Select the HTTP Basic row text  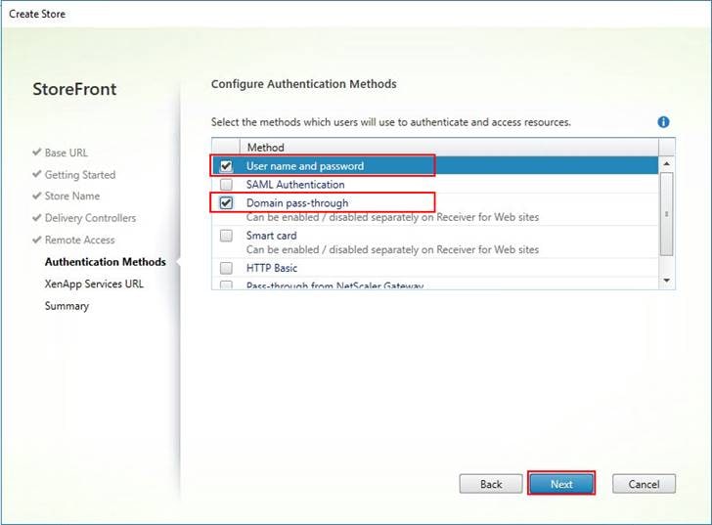272,268
